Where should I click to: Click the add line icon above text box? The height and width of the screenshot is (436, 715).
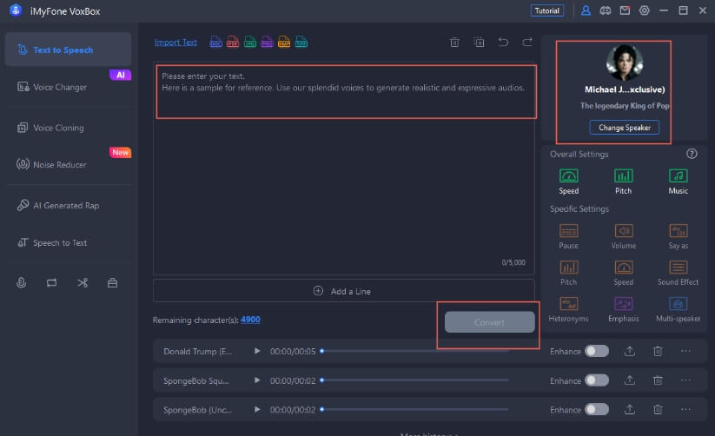[x=479, y=43]
